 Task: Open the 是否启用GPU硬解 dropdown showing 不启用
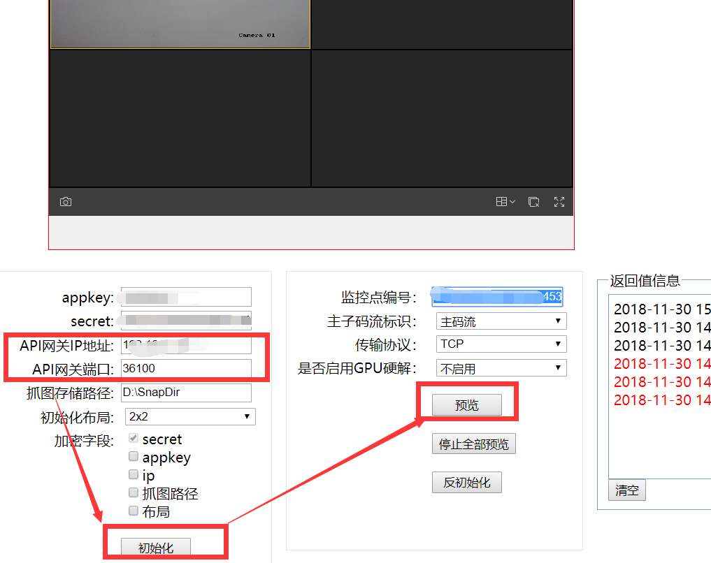click(x=501, y=368)
